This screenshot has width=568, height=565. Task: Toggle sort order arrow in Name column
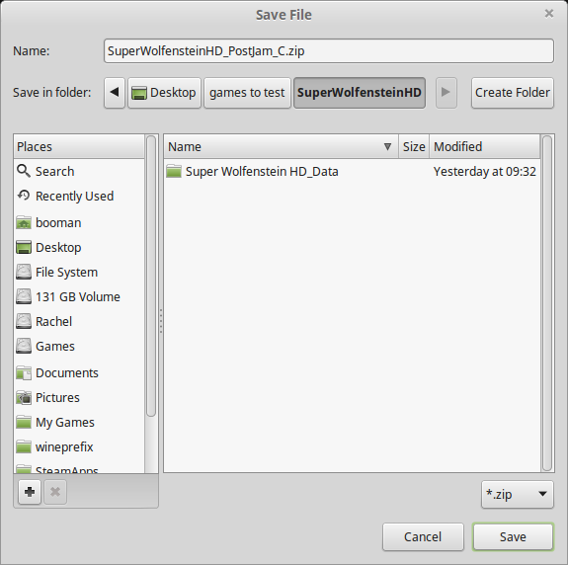(387, 146)
